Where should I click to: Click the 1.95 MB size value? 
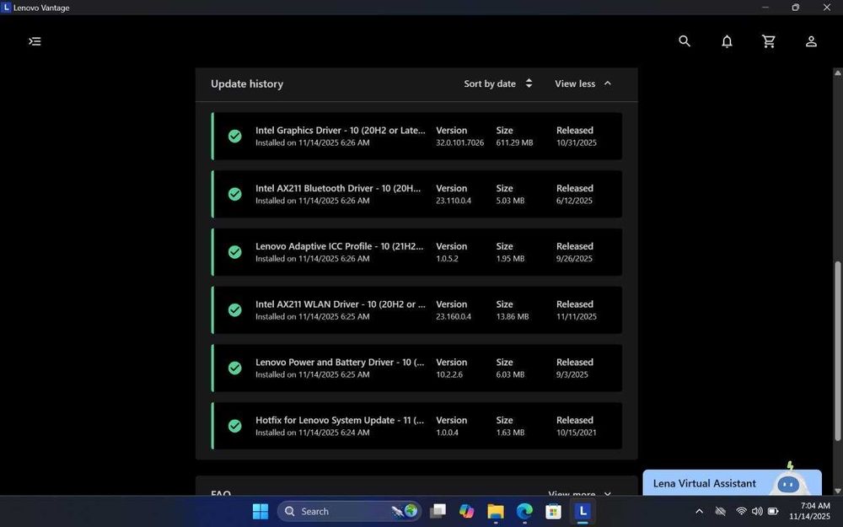click(x=510, y=259)
